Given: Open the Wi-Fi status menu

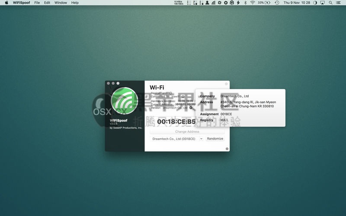Looking at the screenshot, I should (253, 3).
